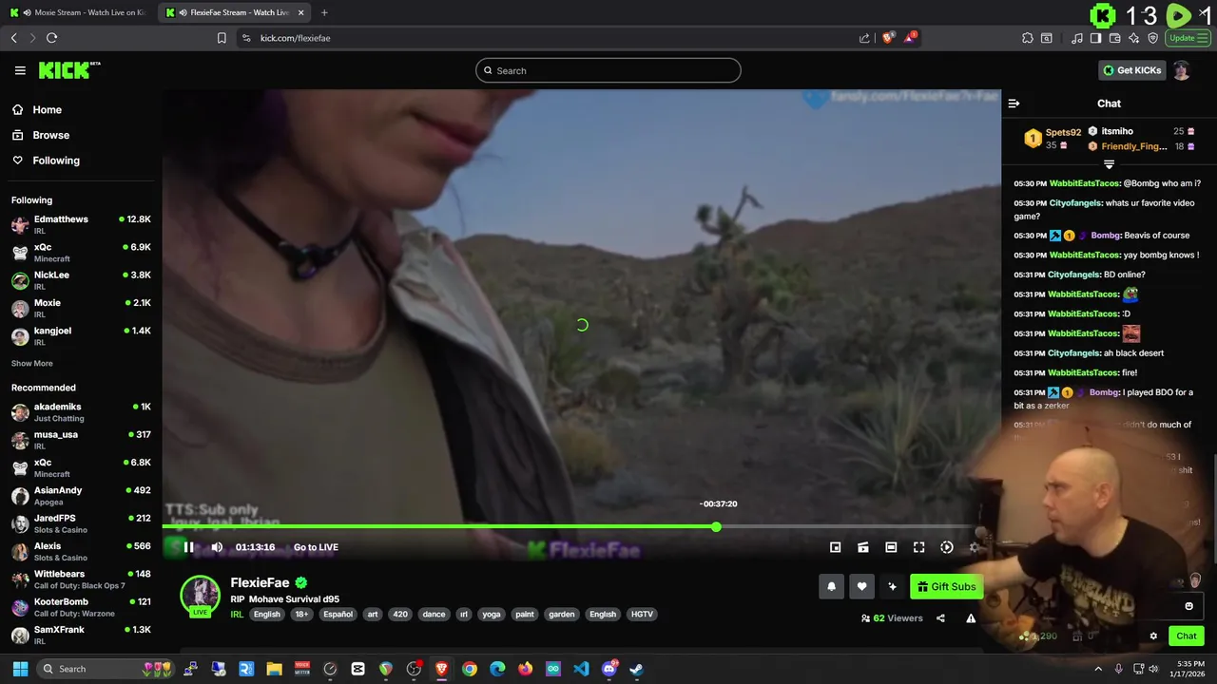
Task: Expand Following list with Show More
Action: 31,363
